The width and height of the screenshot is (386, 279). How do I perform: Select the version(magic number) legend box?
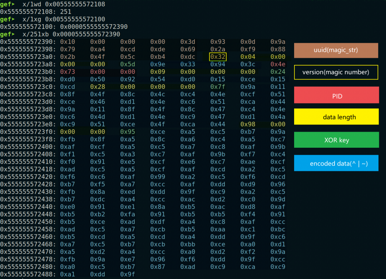pyautogui.click(x=336, y=72)
